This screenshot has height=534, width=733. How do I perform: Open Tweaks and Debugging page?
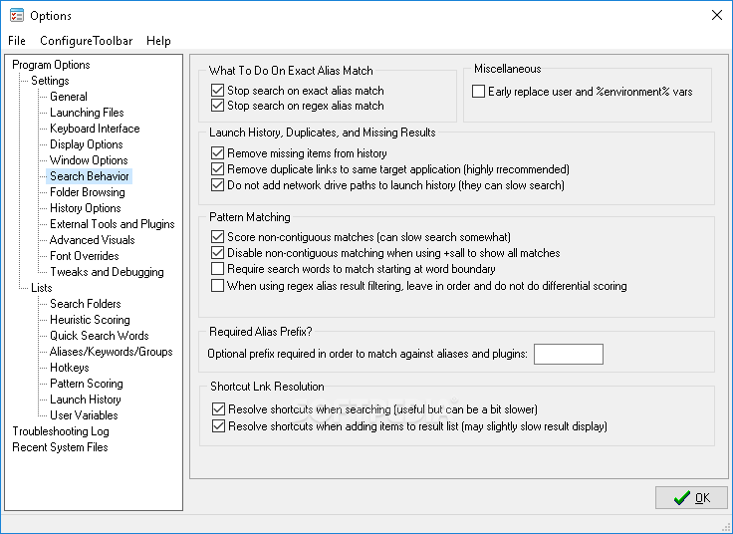tap(107, 272)
